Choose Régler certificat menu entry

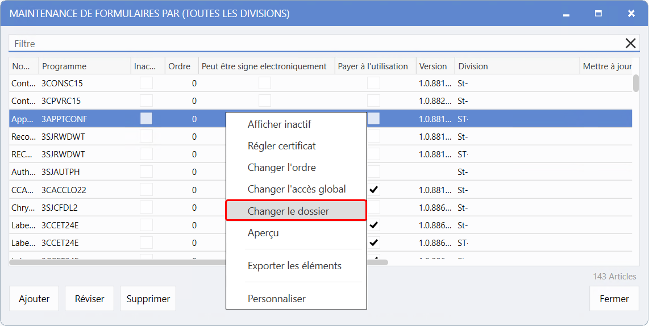[281, 146]
